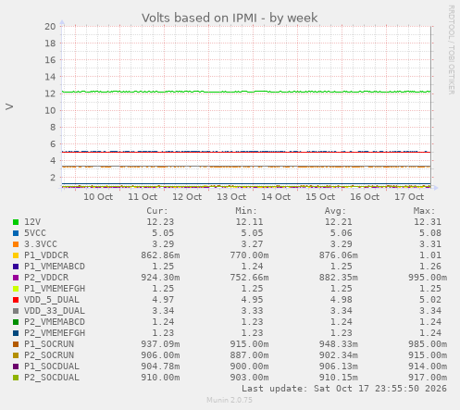The image size is (460, 410).
Task: Select the P2_SOCRUN legend label
Action: (49, 355)
